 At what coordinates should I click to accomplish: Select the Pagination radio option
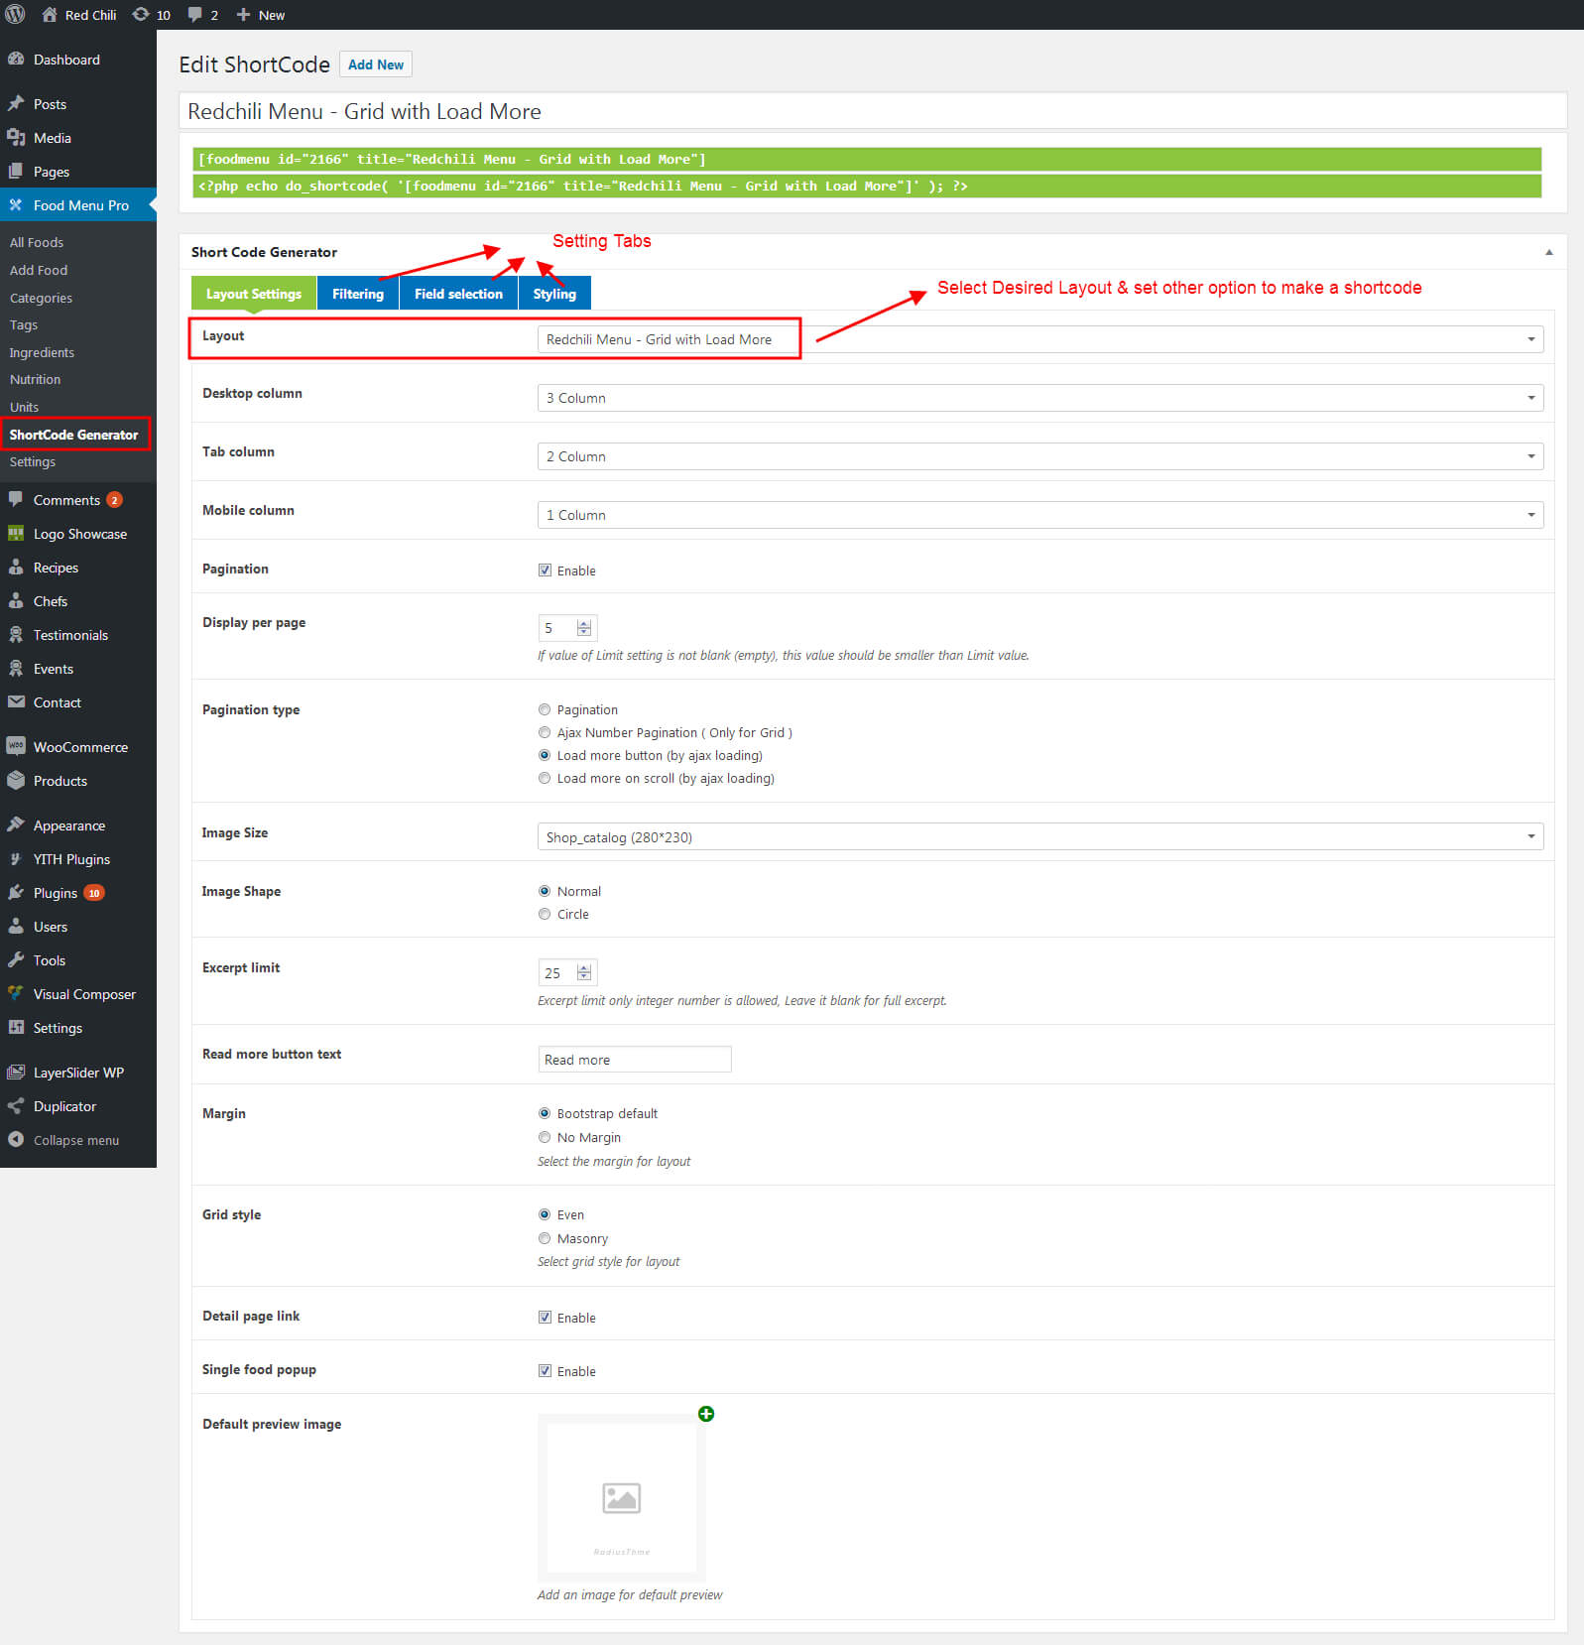pyautogui.click(x=545, y=709)
